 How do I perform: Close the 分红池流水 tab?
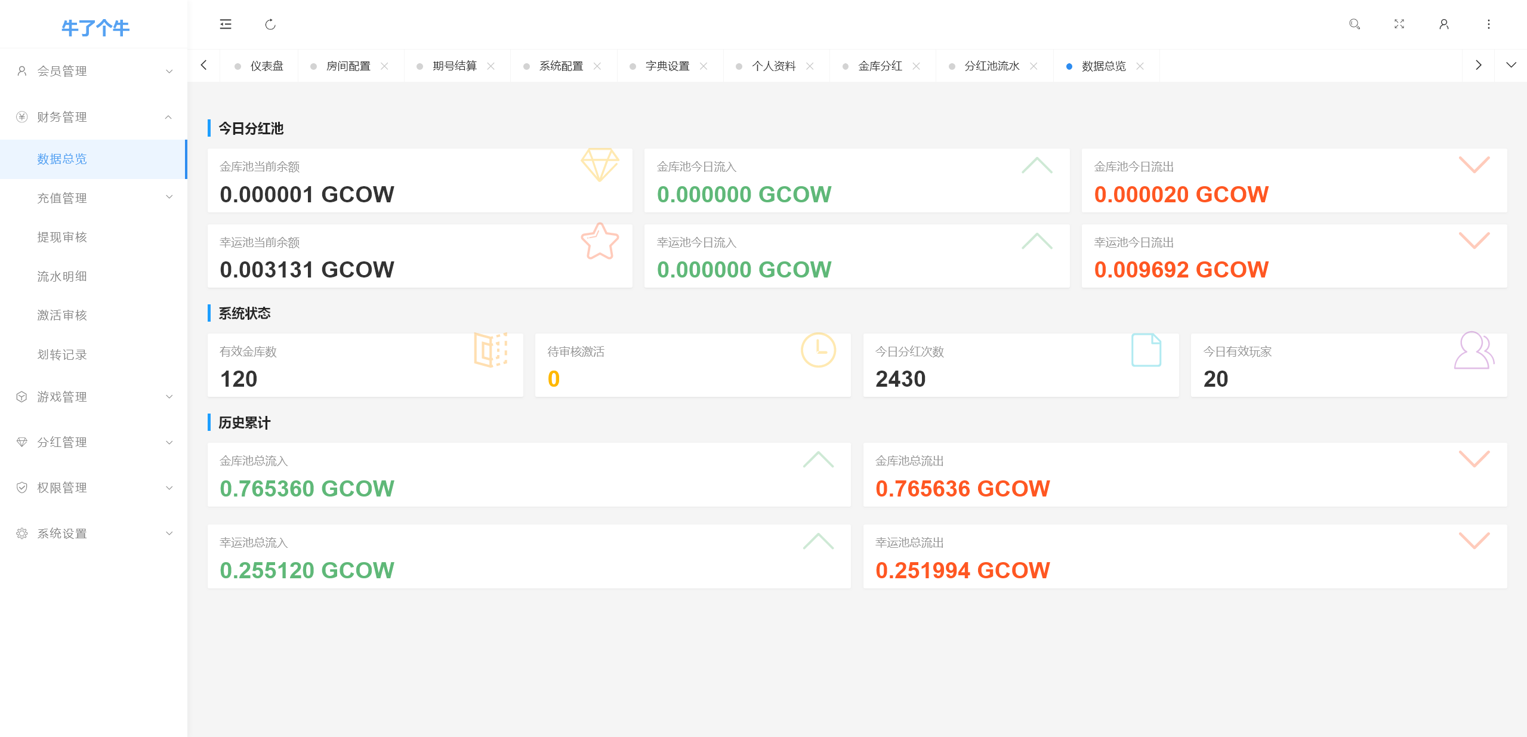click(1034, 66)
